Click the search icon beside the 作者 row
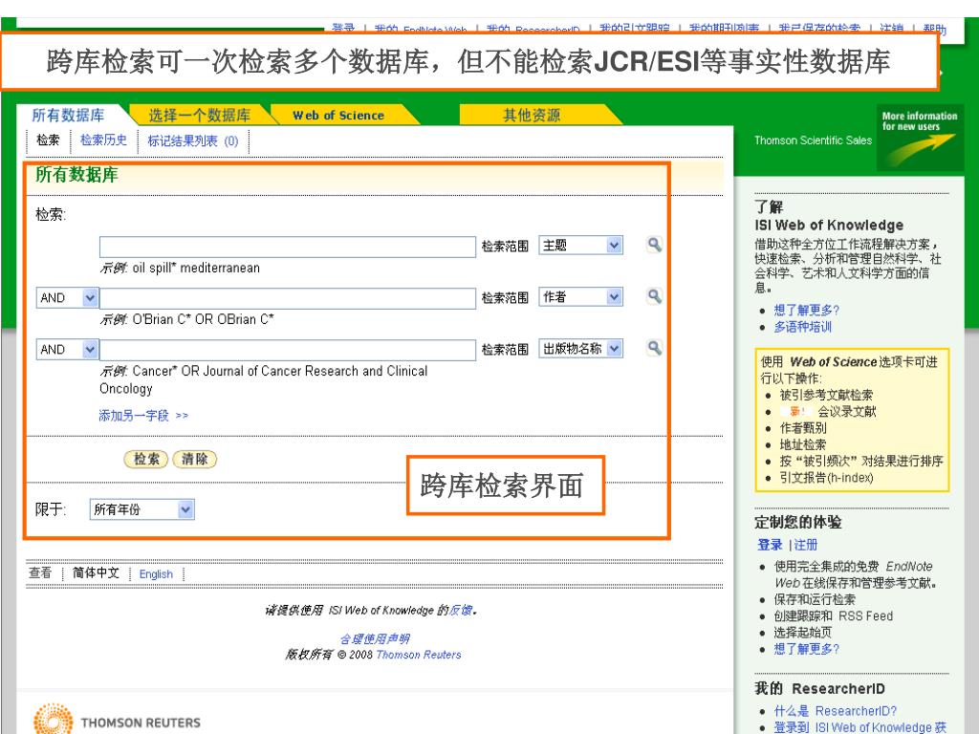Screen dimensions: 979x734 tap(654, 296)
